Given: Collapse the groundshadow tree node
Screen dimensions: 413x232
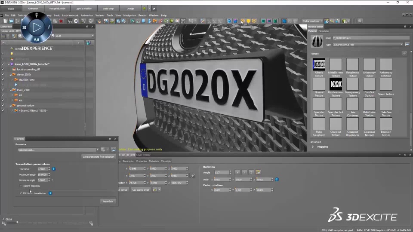Looking at the screenshot, I should 11,105.
